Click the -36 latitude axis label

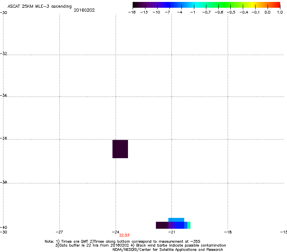[x=3, y=138]
